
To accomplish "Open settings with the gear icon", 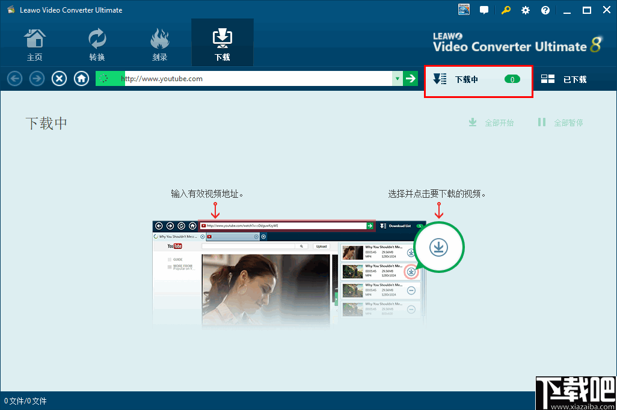I will [x=526, y=10].
